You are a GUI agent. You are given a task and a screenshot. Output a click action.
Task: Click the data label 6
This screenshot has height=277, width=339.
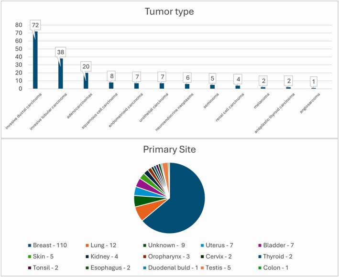click(x=187, y=78)
